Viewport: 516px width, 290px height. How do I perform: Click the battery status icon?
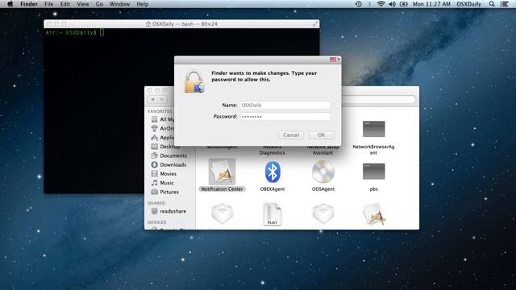(404, 4)
